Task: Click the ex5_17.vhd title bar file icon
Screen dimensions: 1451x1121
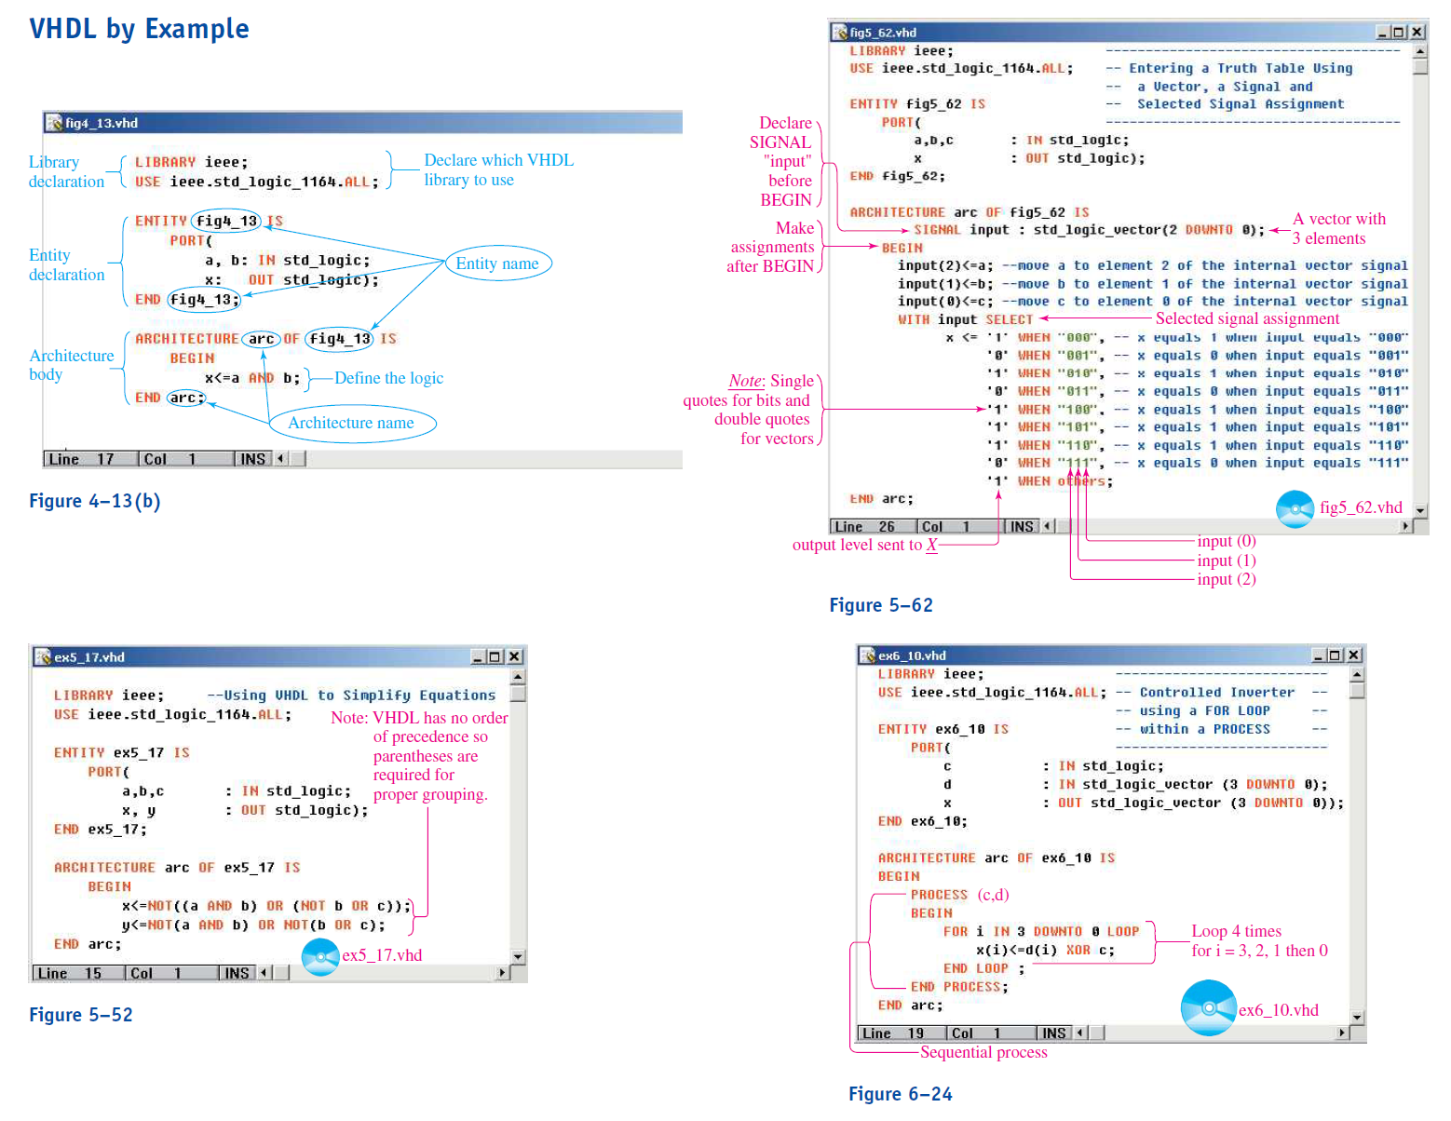Action: click(43, 657)
